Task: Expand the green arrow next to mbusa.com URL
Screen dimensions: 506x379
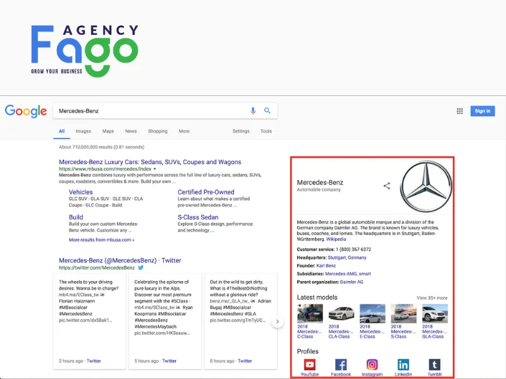Action: [x=154, y=169]
